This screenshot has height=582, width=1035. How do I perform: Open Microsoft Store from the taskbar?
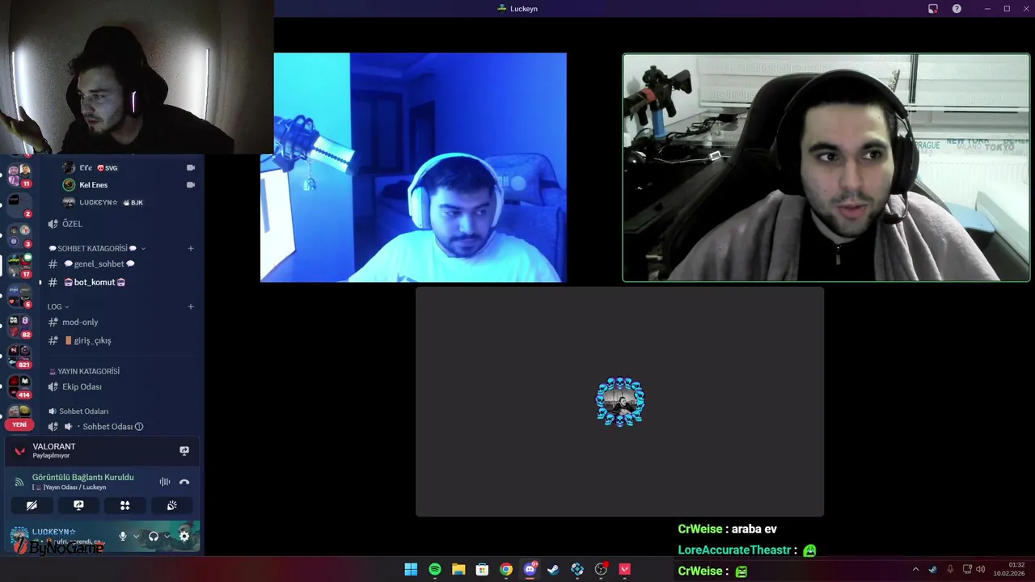482,569
